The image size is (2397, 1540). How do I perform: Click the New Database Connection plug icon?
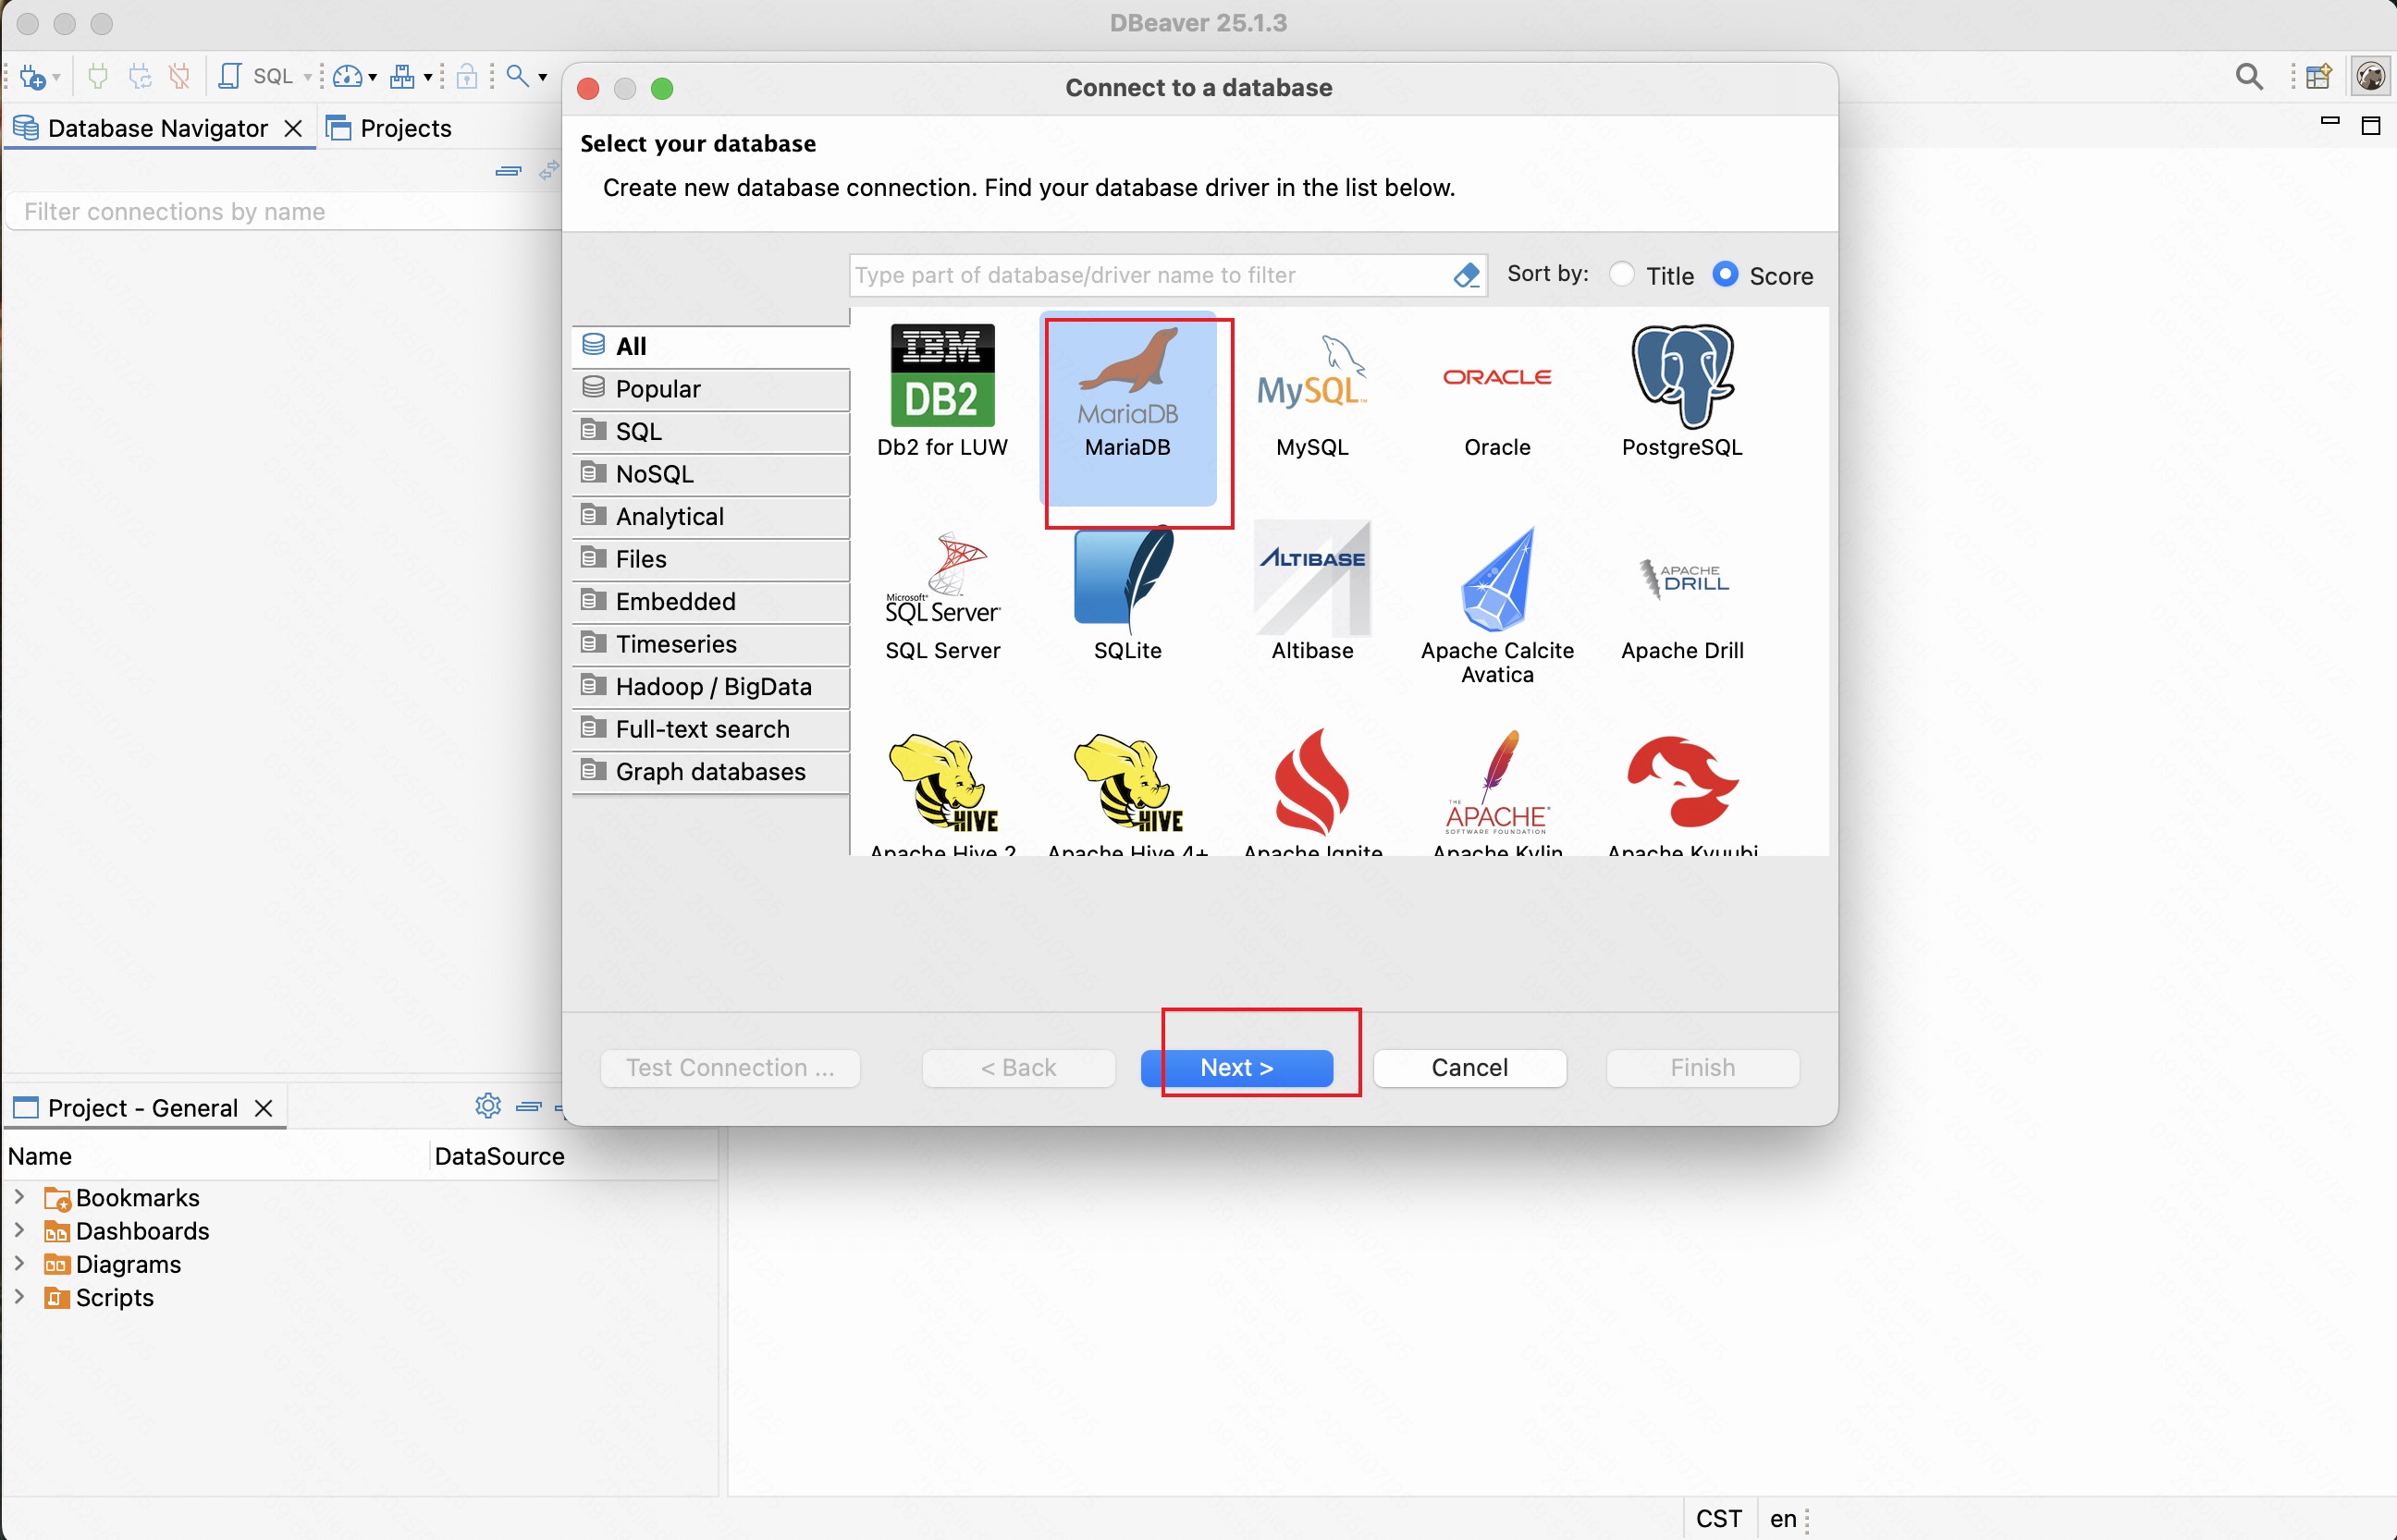[32, 76]
